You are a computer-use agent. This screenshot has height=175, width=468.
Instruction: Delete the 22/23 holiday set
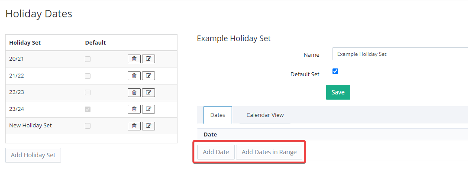pos(134,92)
